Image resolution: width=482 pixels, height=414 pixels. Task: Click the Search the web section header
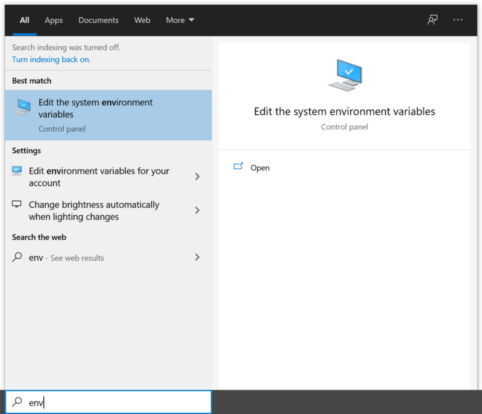(x=39, y=237)
